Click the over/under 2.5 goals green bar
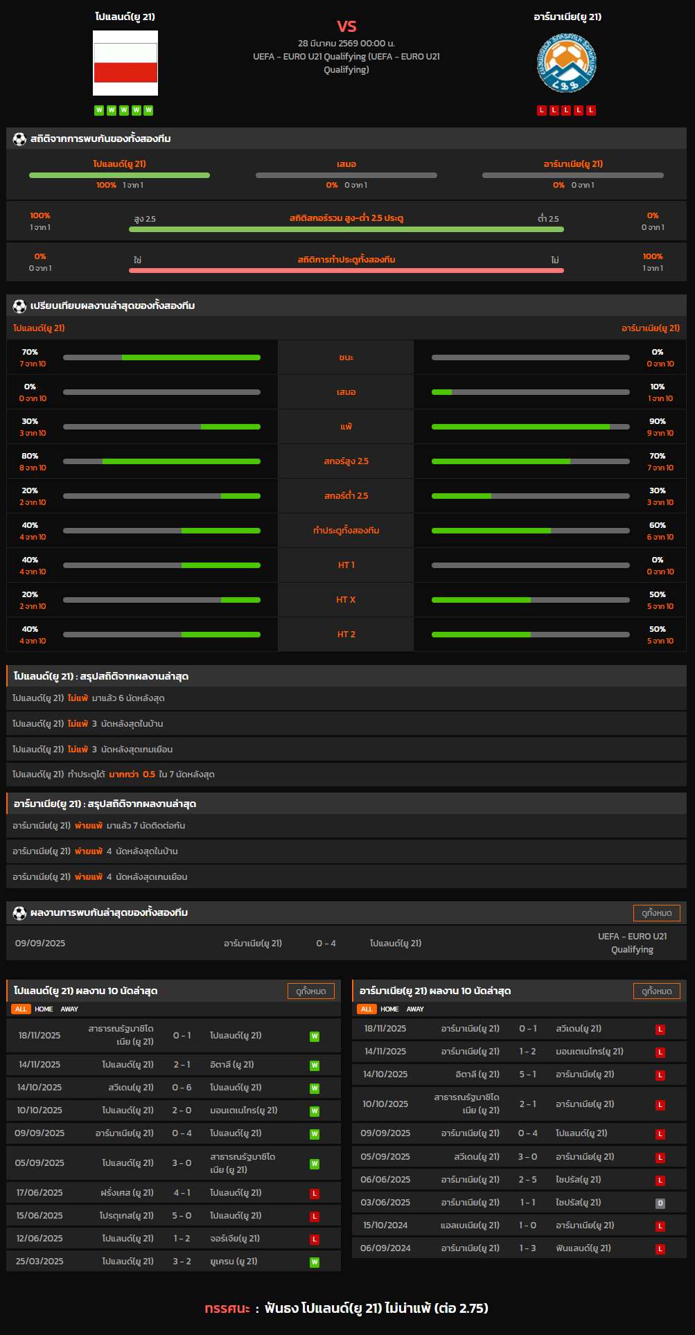The height and width of the screenshot is (1335, 695). click(x=346, y=229)
